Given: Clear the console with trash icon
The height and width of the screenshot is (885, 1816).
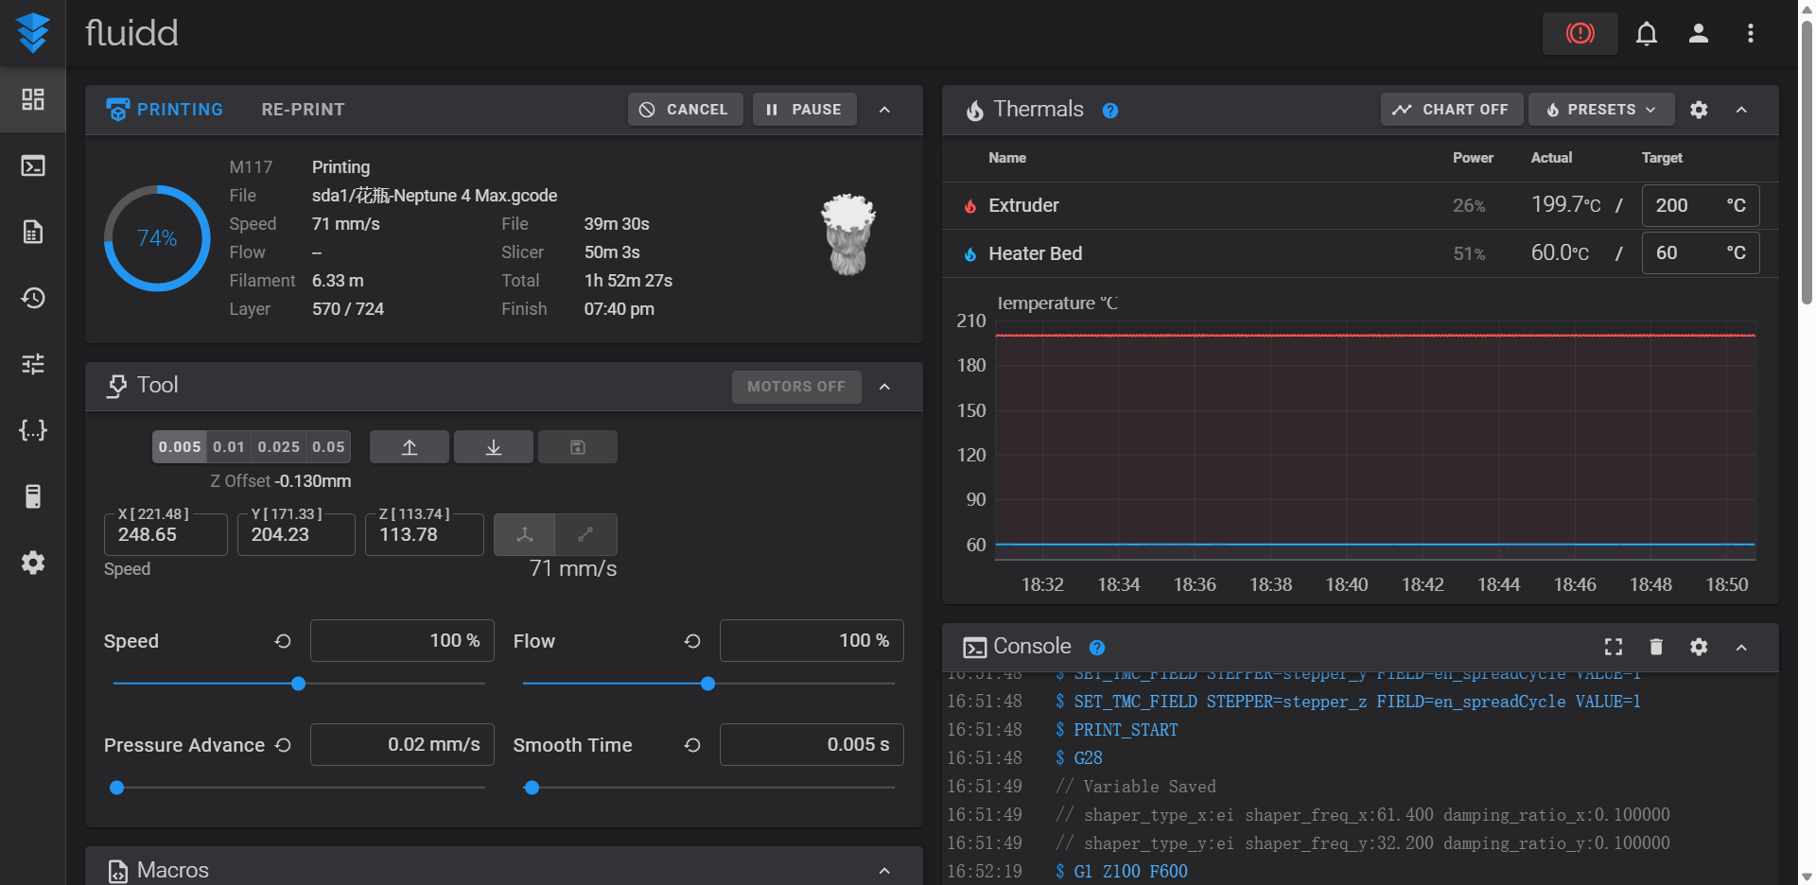Looking at the screenshot, I should pyautogui.click(x=1656, y=647).
